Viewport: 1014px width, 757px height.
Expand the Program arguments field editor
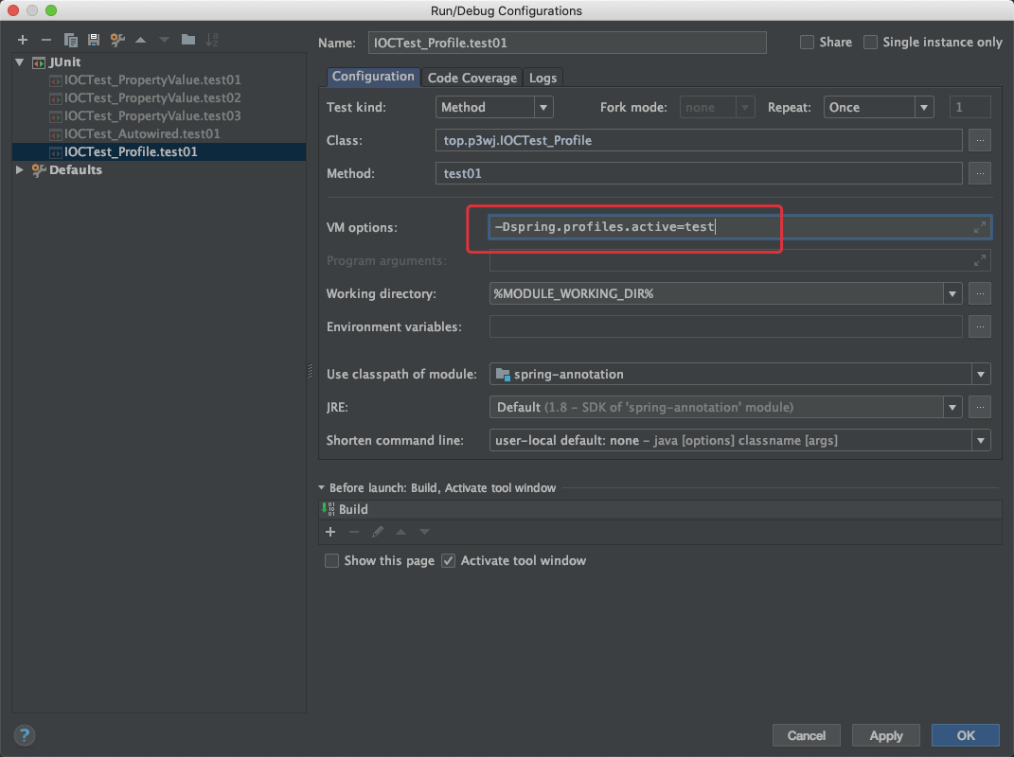980,260
